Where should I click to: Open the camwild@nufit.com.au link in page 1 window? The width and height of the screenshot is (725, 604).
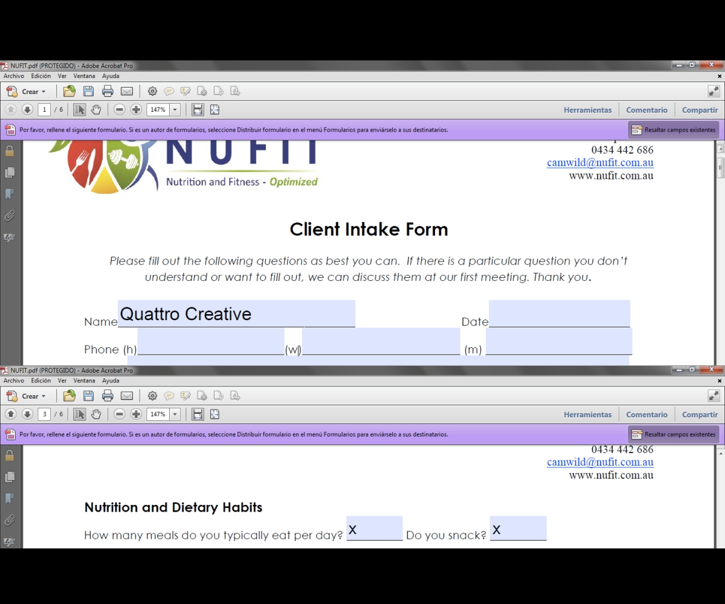pos(600,162)
